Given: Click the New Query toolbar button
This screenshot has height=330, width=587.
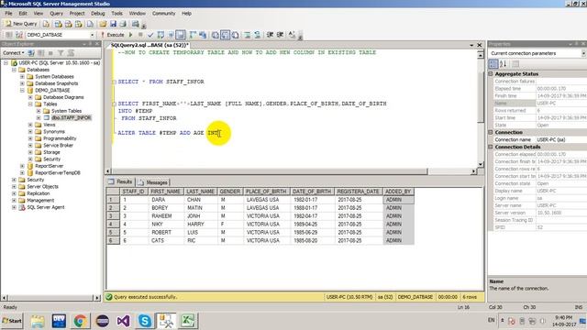Looking at the screenshot, I should tap(21, 24).
